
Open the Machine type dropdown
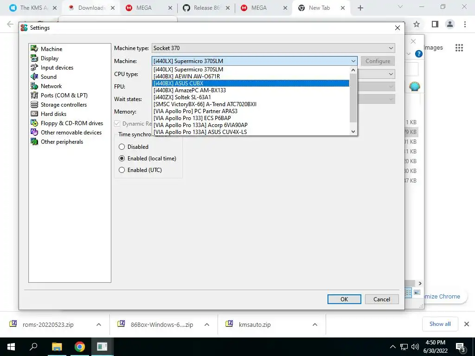tap(273, 48)
